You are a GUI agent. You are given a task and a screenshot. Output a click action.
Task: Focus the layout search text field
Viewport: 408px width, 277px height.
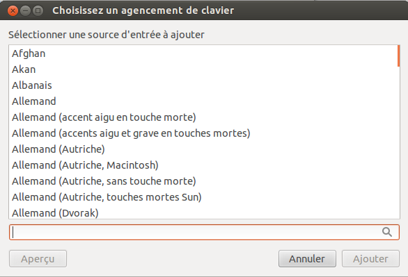tap(204, 232)
